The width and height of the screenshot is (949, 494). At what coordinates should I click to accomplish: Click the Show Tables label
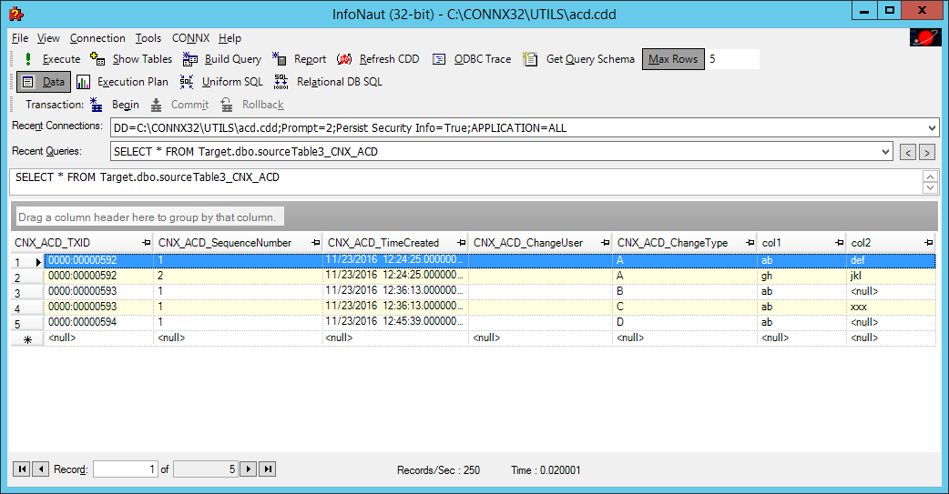pyautogui.click(x=142, y=59)
